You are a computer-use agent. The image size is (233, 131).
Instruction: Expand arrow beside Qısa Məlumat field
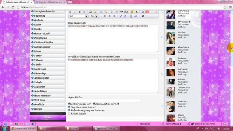click(162, 37)
